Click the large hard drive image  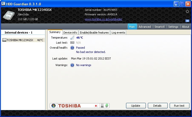click(9, 15)
